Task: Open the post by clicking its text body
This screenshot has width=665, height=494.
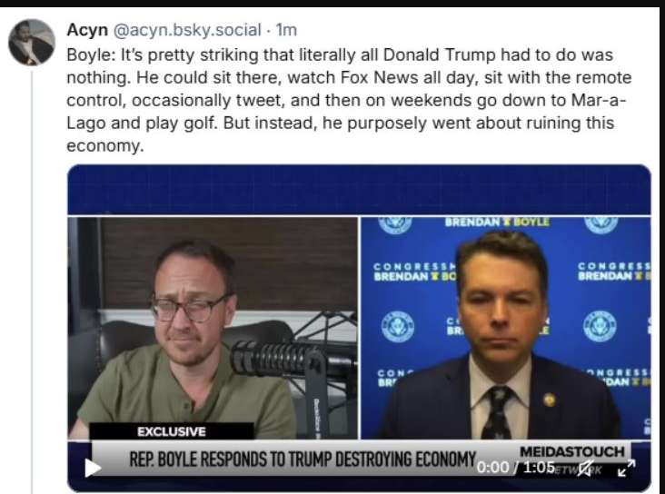Action: point(345,100)
